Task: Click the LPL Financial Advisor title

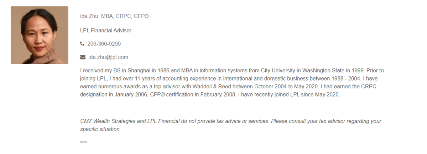Action: point(106,31)
